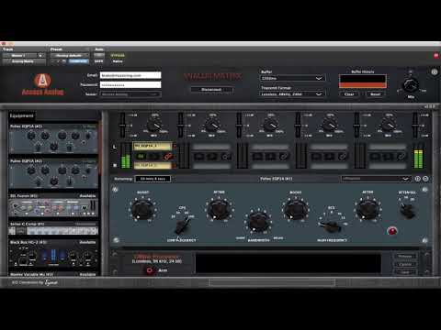The height and width of the screenshot is (330, 441).
Task: Select the Black Box HG-2 (#1) equipment thumbnail
Action: point(54,254)
